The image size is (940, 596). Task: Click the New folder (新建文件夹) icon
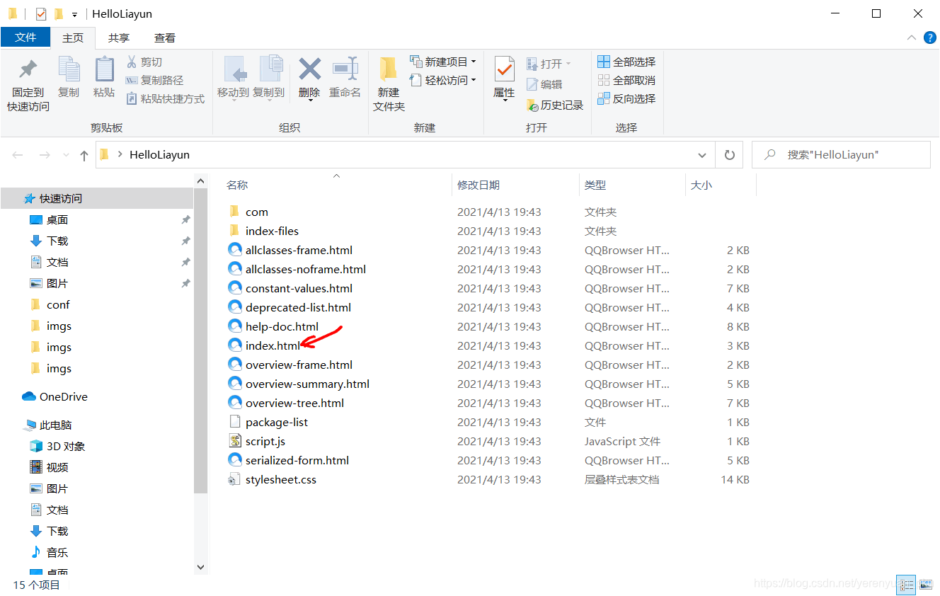[389, 70]
